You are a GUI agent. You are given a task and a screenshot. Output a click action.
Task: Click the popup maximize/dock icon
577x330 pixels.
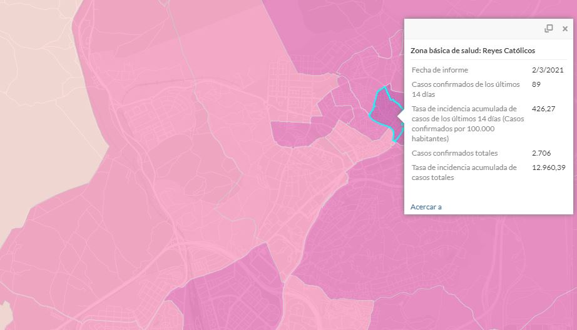pyautogui.click(x=549, y=29)
